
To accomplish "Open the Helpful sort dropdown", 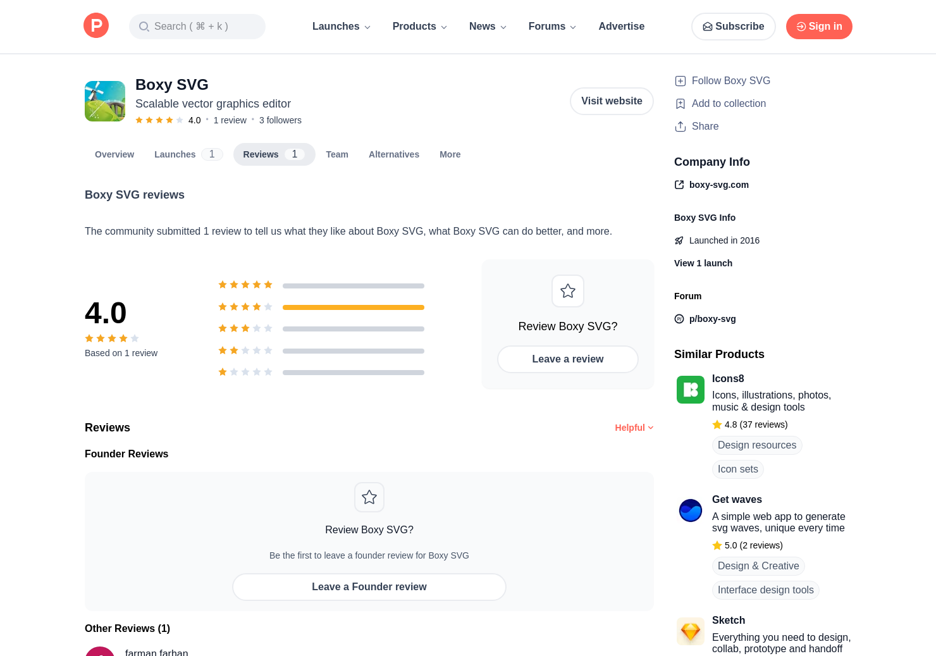I will tap(634, 428).
